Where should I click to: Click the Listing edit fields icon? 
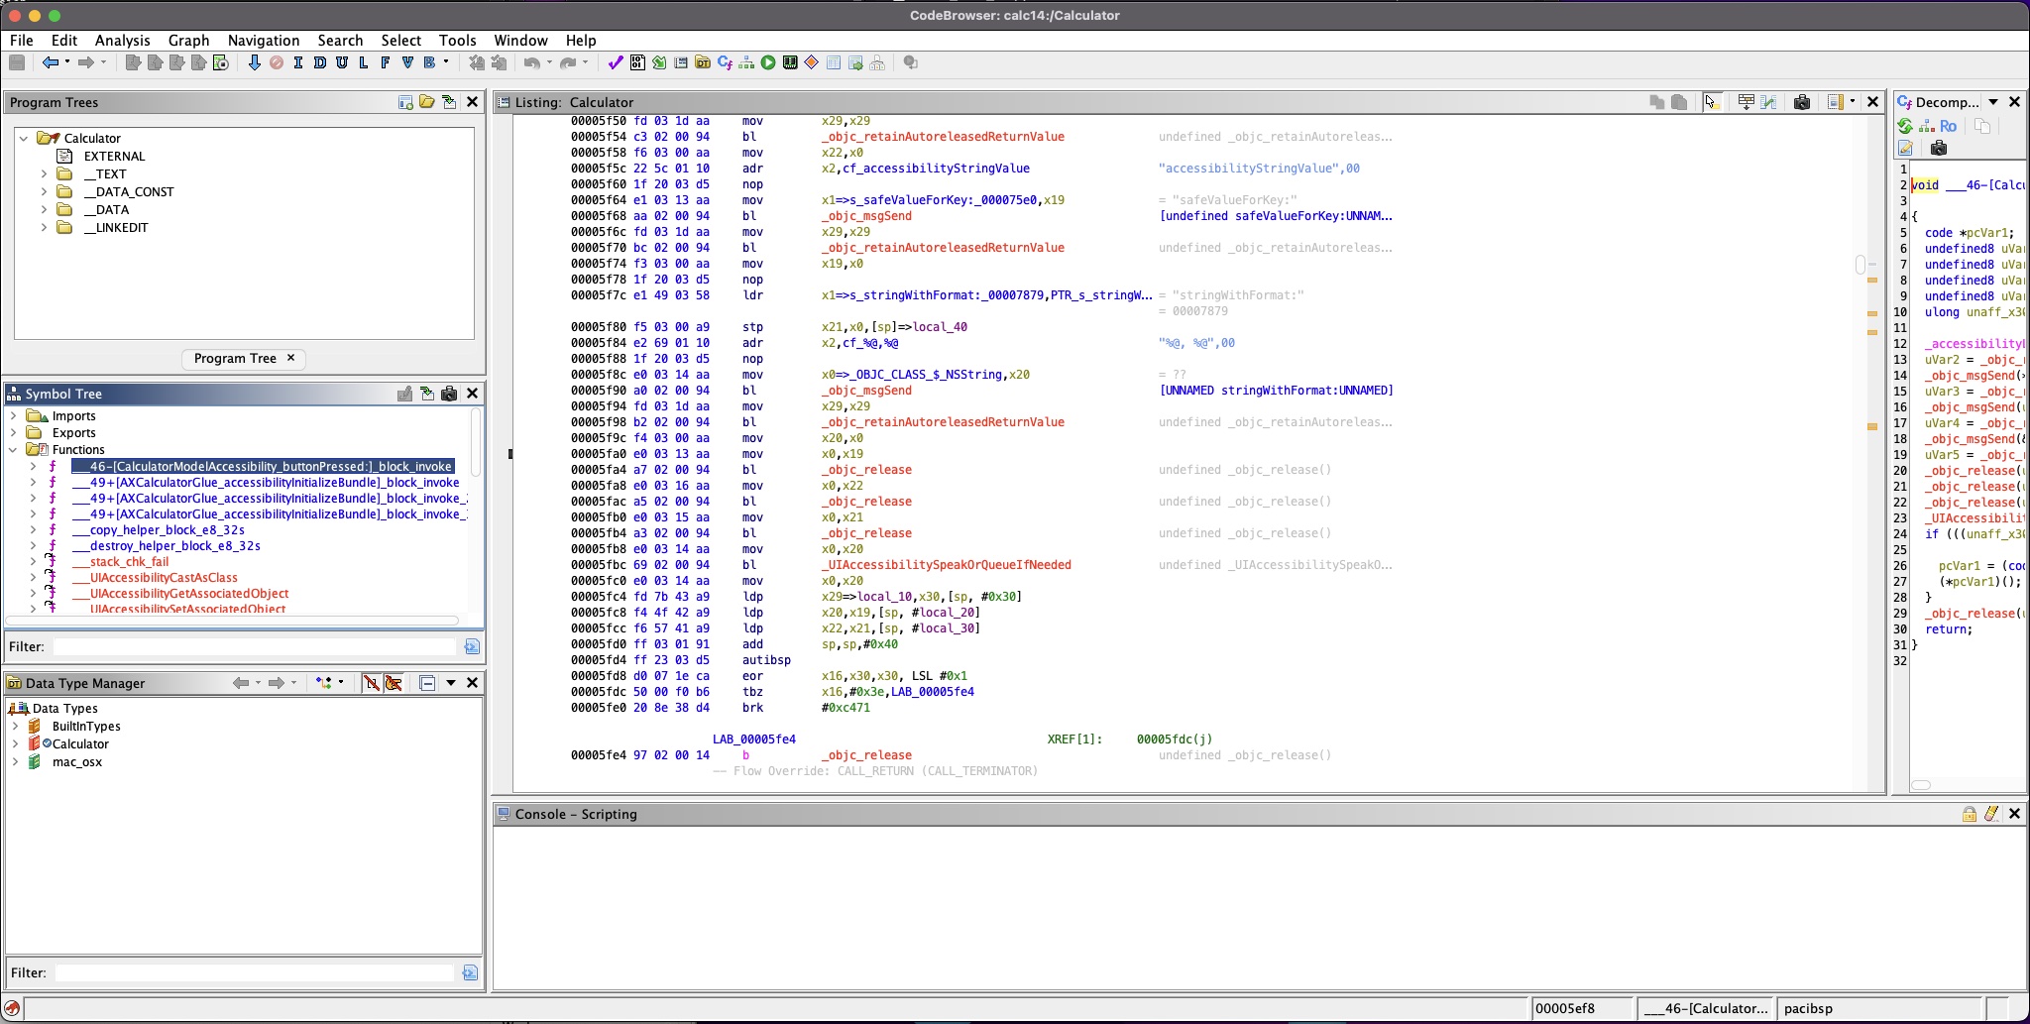click(1747, 102)
